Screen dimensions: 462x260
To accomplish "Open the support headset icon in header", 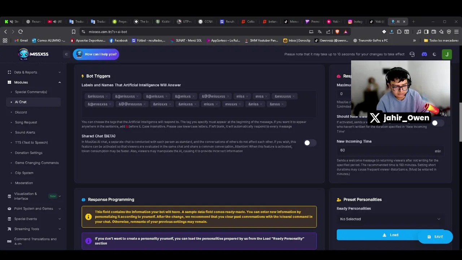I will [x=412, y=54].
